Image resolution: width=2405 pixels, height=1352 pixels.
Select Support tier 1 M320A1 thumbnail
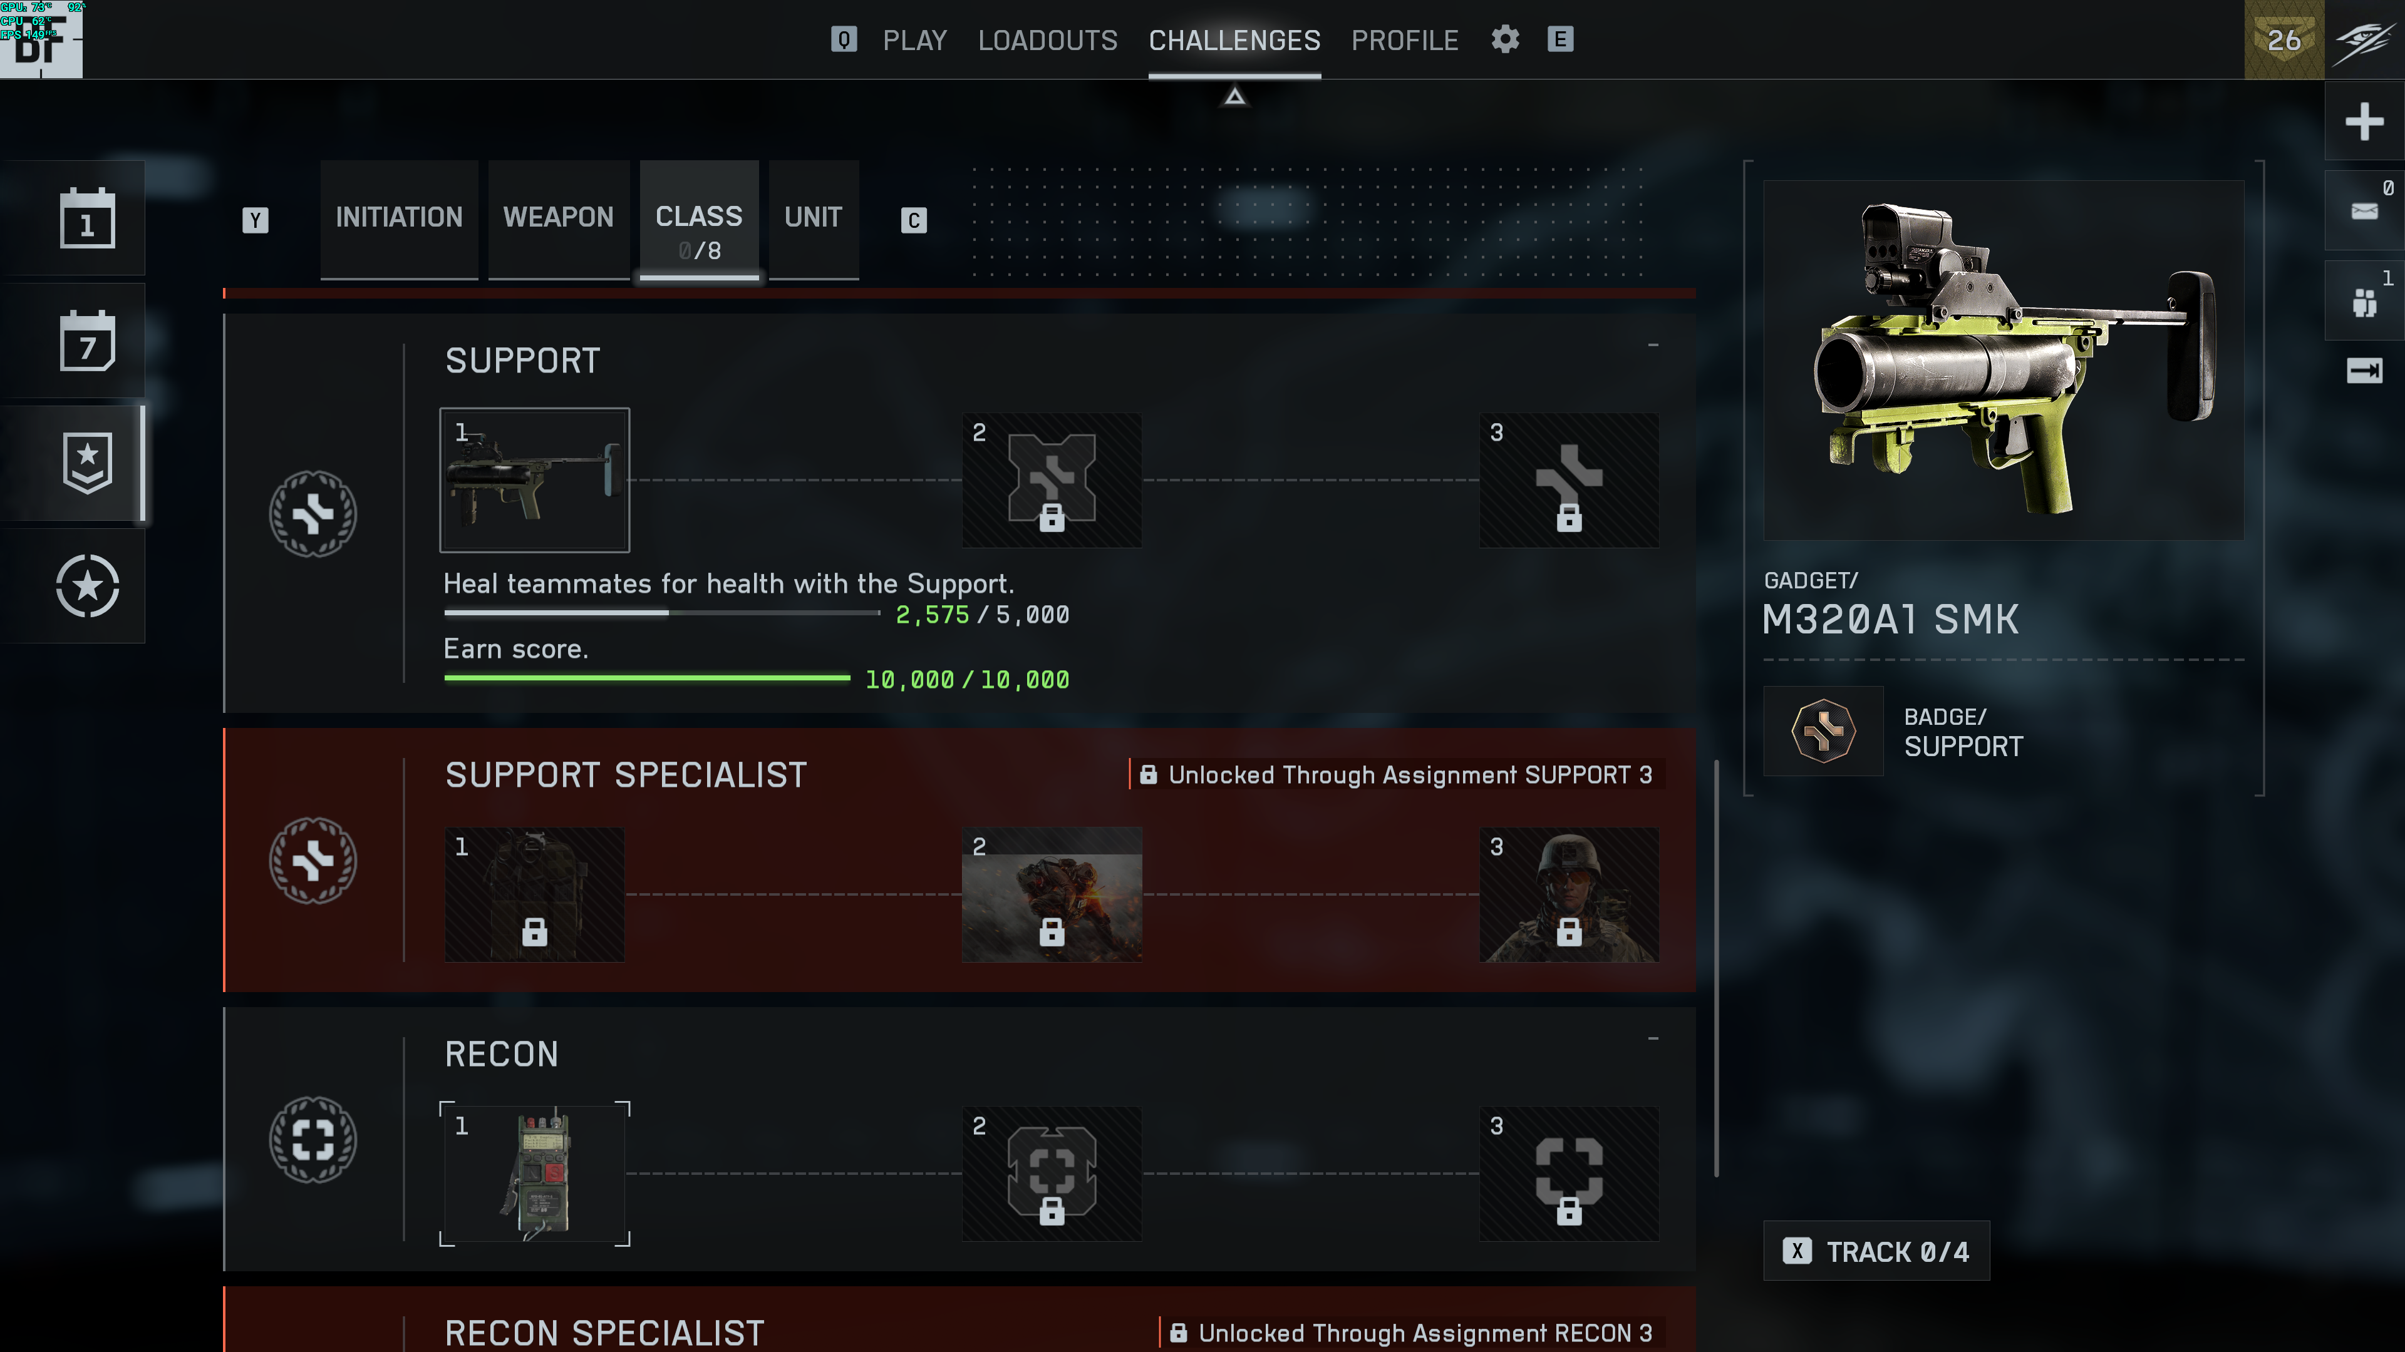[534, 479]
